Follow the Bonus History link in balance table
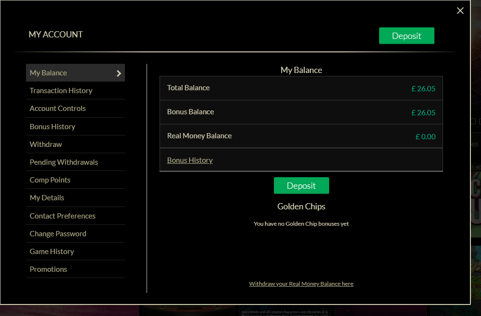The width and height of the screenshot is (481, 316). 190,160
